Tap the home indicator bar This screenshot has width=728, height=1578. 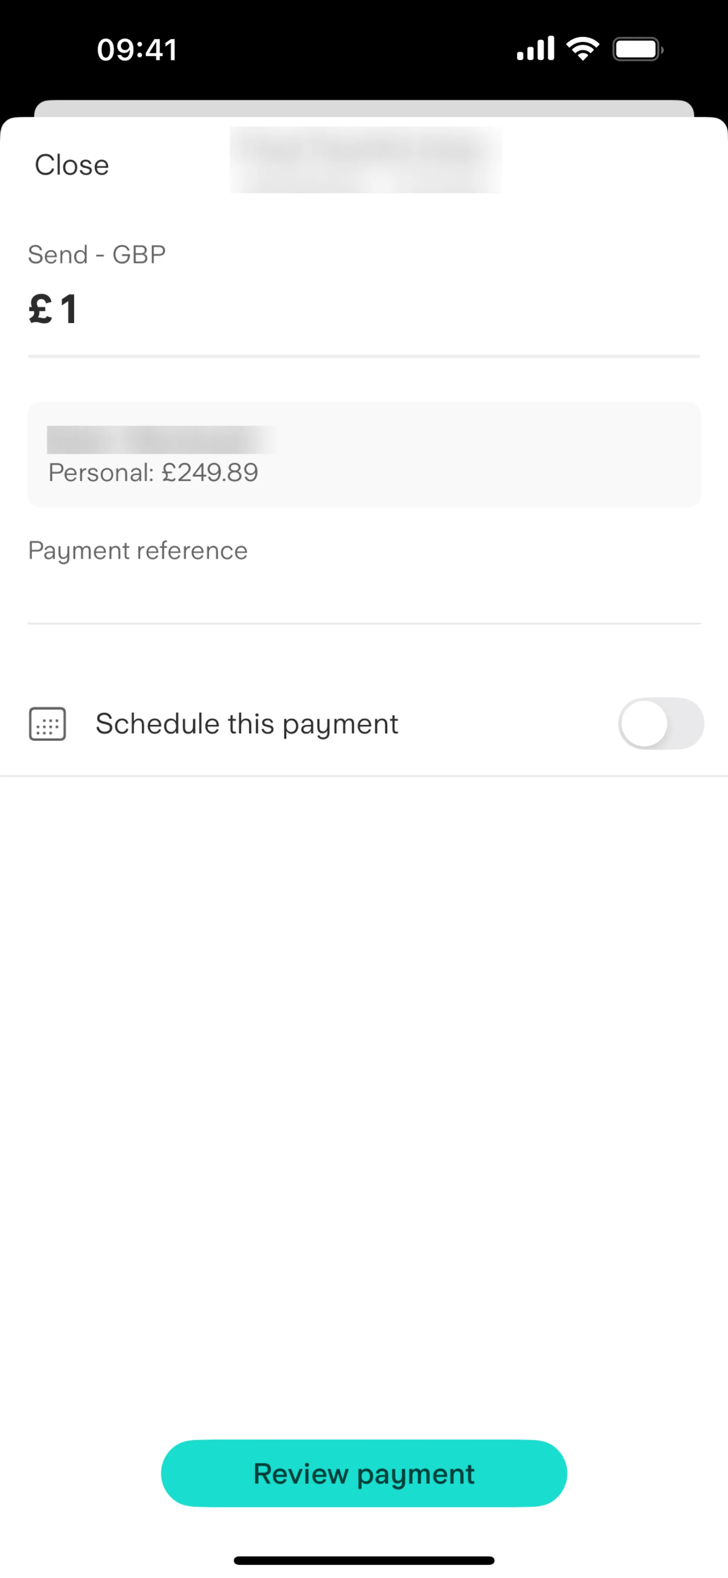coord(364,1560)
